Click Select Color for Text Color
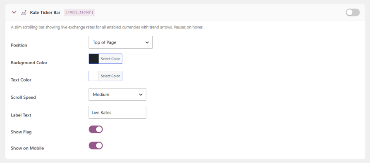This screenshot has height=163, width=370. click(x=110, y=76)
